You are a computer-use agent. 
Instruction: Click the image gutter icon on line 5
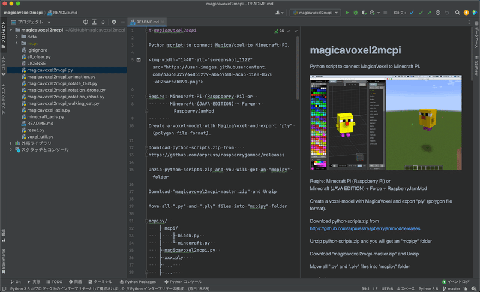[x=139, y=59]
